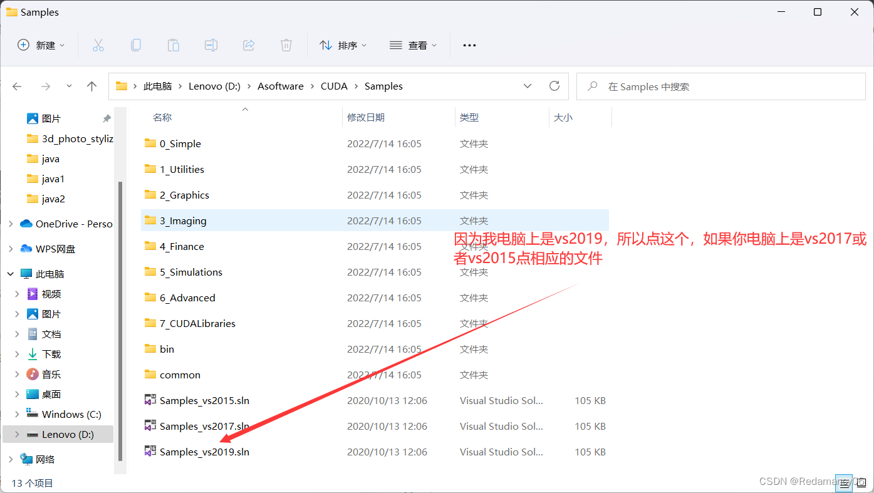Image resolution: width=874 pixels, height=493 pixels.
Task: Click Asoftware in address breadcrumb
Action: [281, 86]
